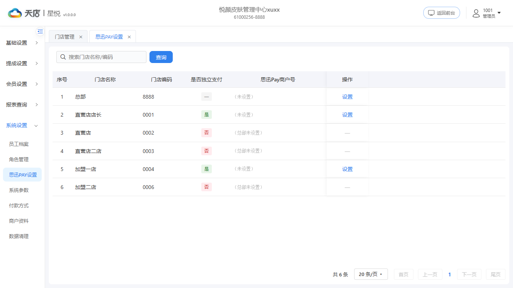
Task: Click the 61000256-8888 number in header
Action: [249, 17]
